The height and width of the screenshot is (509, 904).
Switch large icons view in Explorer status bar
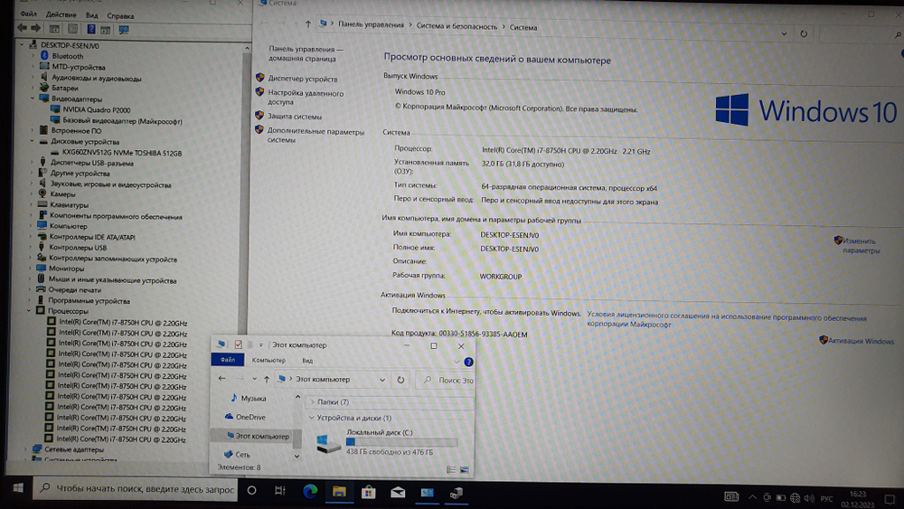point(465,470)
